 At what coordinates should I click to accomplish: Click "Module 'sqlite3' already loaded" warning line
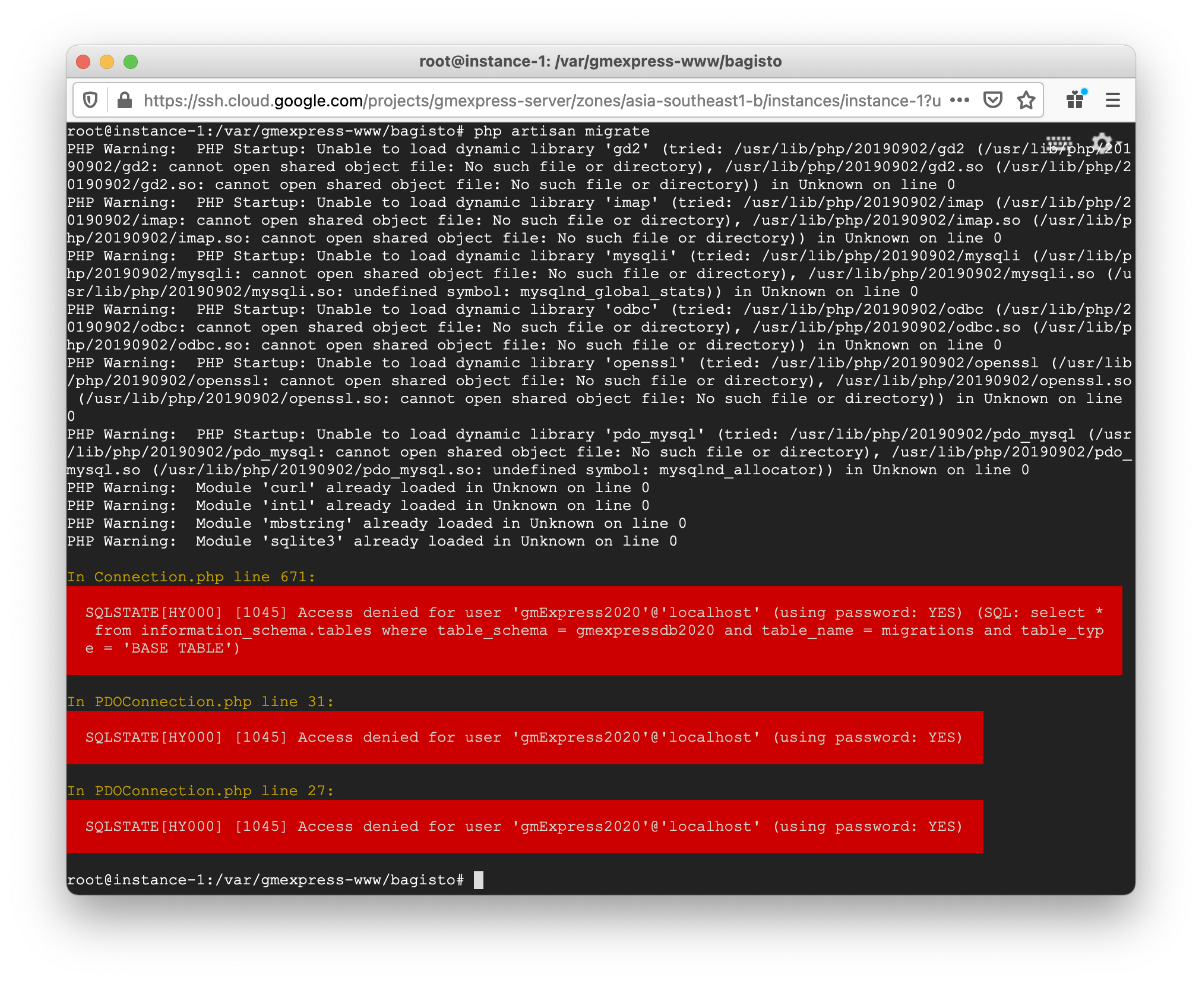coord(372,541)
